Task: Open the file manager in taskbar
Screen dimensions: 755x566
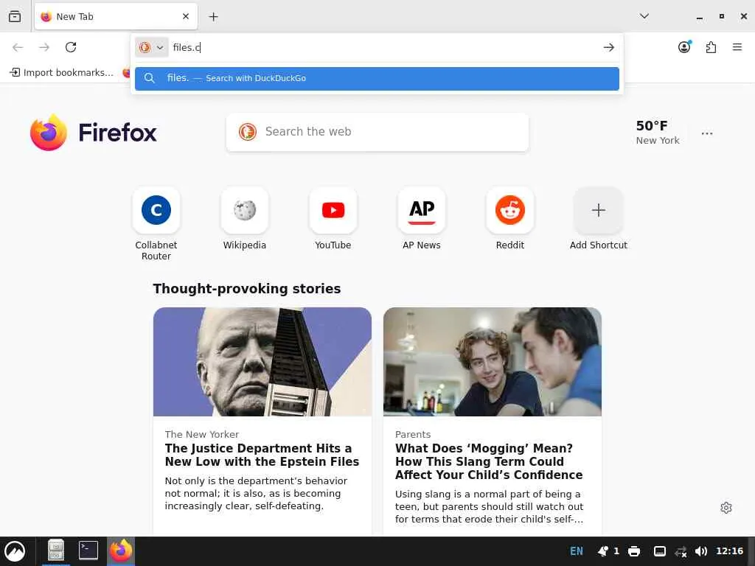Action: pyautogui.click(x=56, y=551)
